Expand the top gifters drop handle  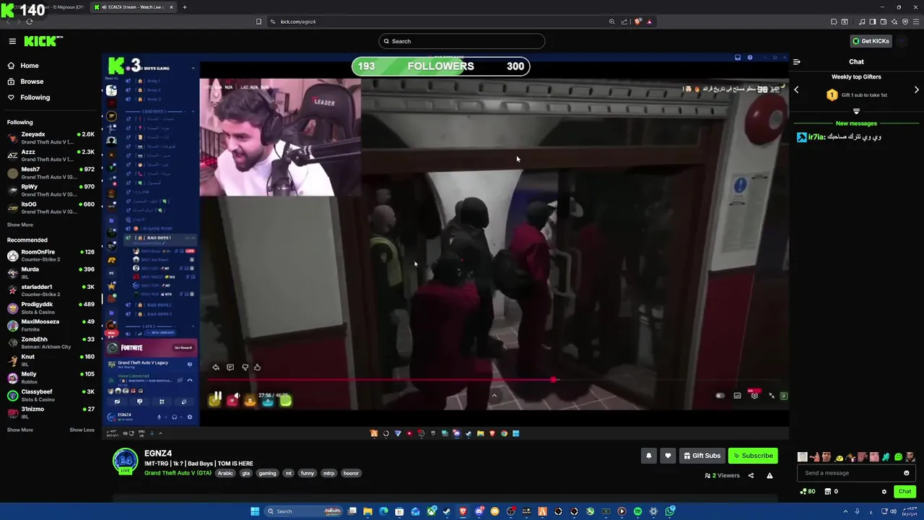(856, 111)
